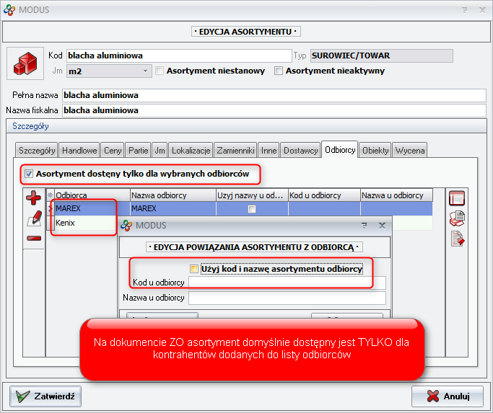This screenshot has width=493, height=413.
Task: Open the Obiekty tab
Action: pos(375,151)
